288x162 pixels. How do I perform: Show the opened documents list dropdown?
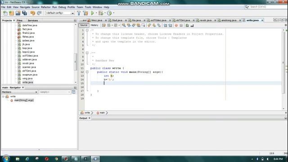(x=282, y=20)
